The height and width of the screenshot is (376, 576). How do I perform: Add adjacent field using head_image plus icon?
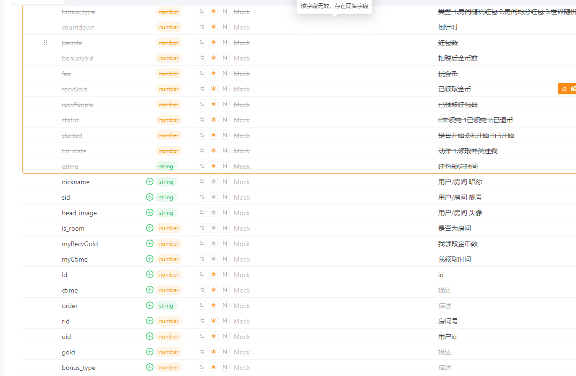pos(150,212)
